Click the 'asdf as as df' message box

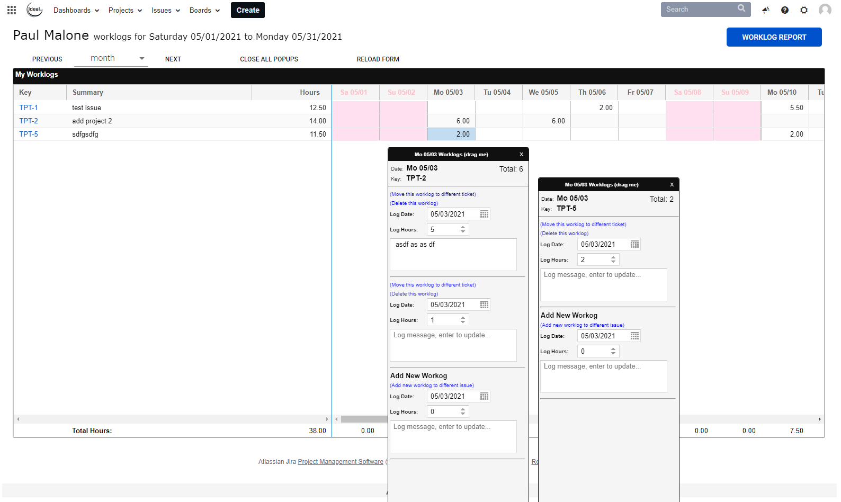[453, 255]
